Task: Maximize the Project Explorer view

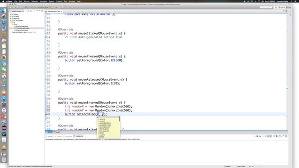Action: [42, 11]
